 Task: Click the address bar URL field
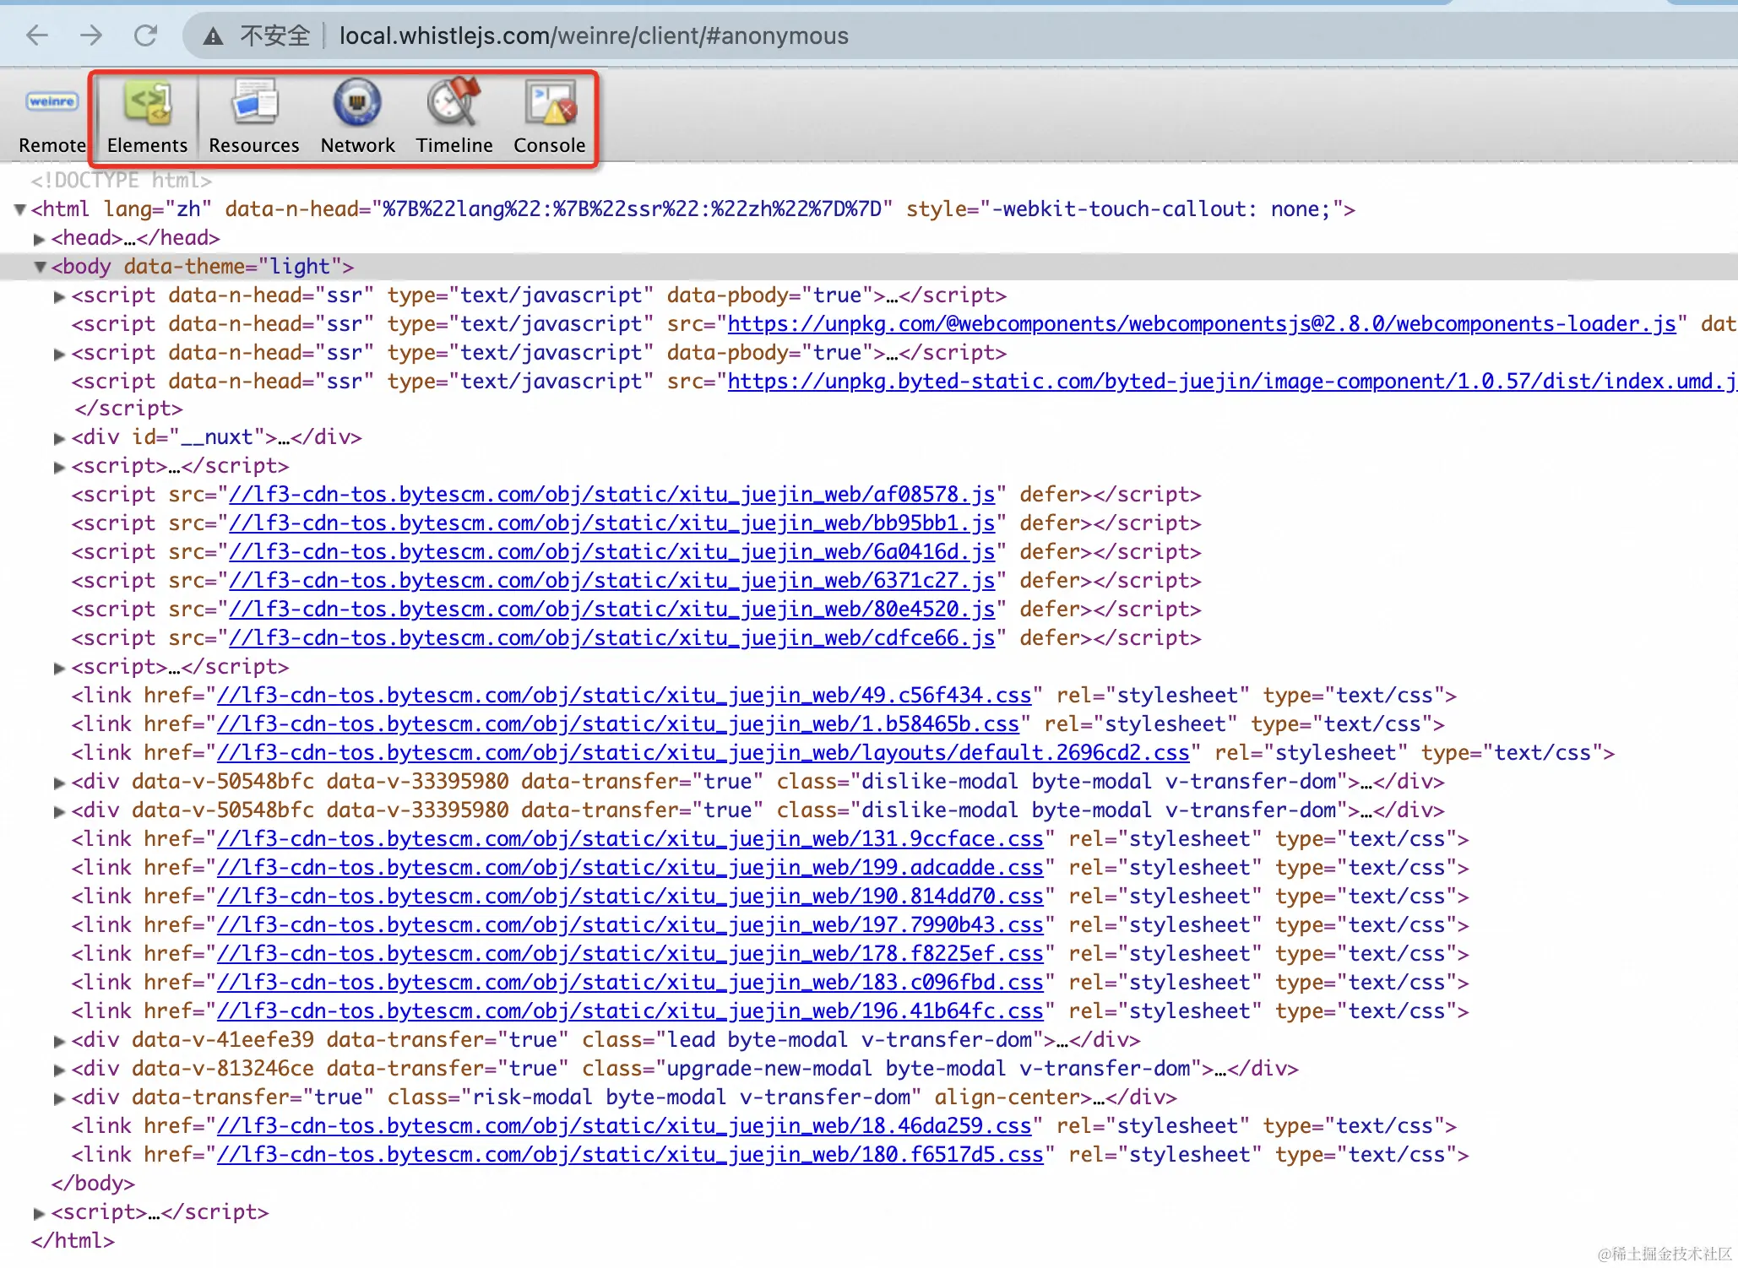[593, 35]
